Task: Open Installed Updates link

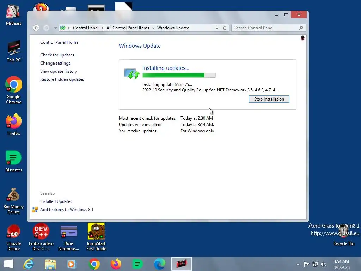Action: point(56,201)
